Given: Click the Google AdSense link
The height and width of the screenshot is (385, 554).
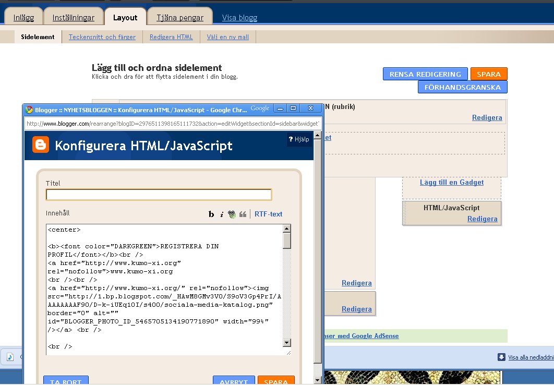Looking at the screenshot, I should coord(362,336).
